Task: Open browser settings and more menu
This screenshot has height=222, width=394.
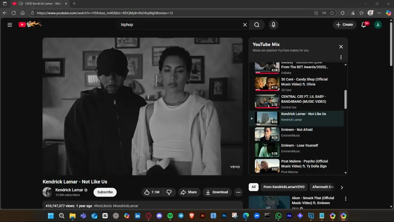Action: tap(379, 13)
